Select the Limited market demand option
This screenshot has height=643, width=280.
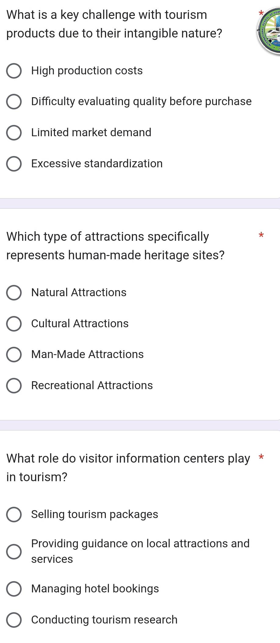tap(14, 133)
